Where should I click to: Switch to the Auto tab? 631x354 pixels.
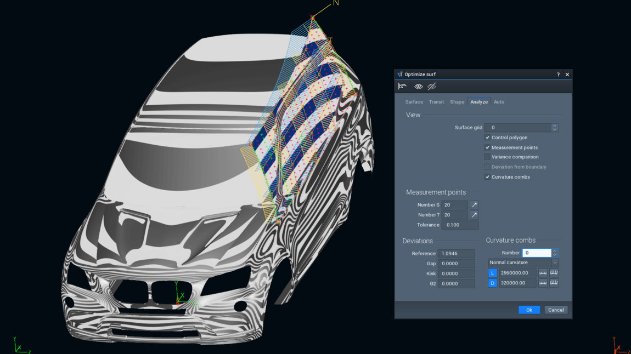coord(499,101)
